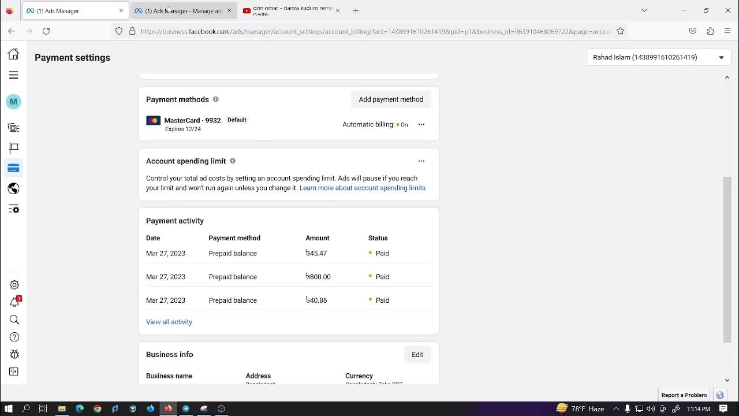Open ad account settings list-gear icon
This screenshot has width=739, height=416.
click(13, 209)
